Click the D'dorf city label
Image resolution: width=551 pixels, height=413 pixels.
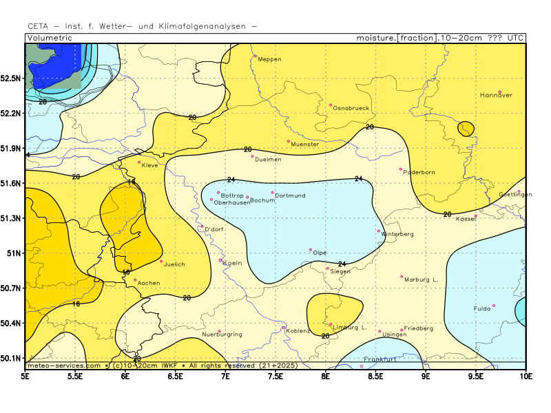point(214,229)
